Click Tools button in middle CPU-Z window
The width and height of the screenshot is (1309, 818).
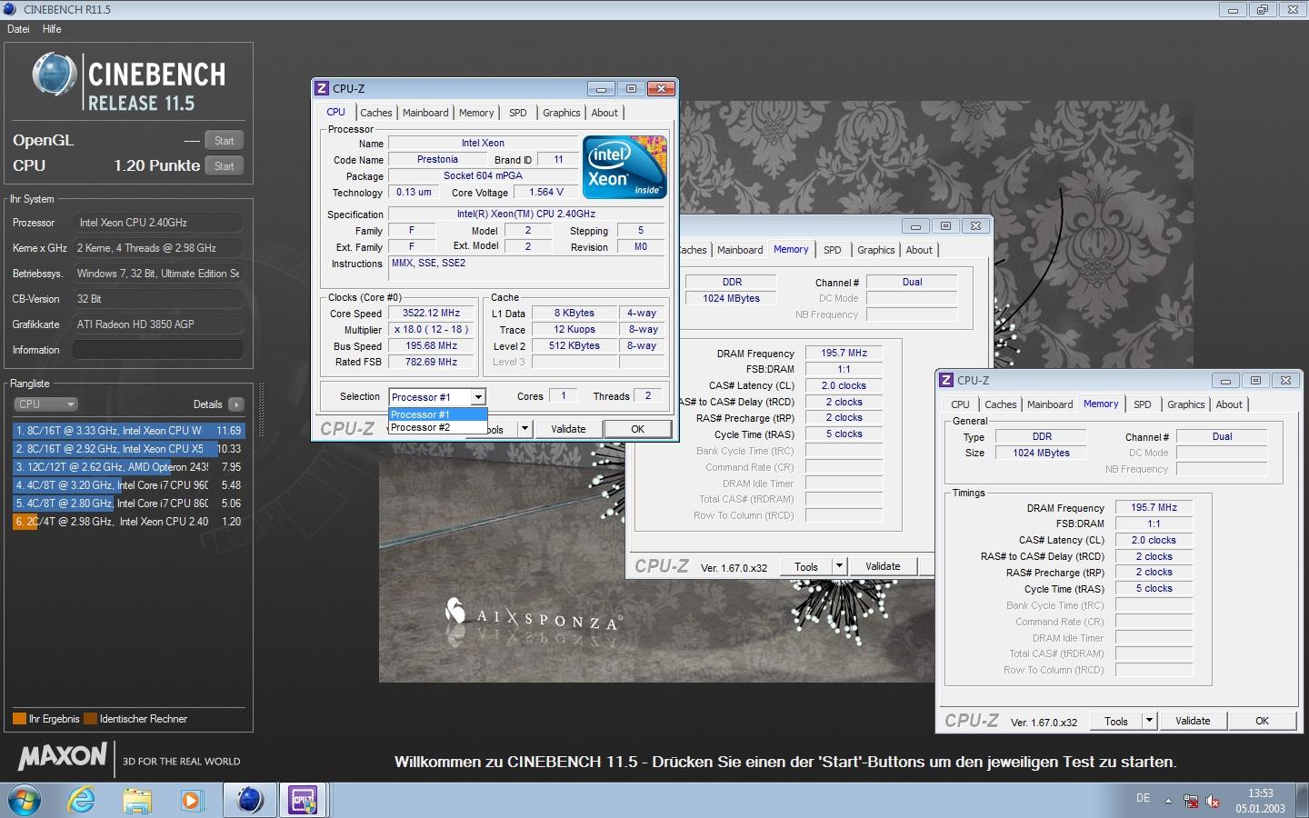pyautogui.click(x=806, y=566)
